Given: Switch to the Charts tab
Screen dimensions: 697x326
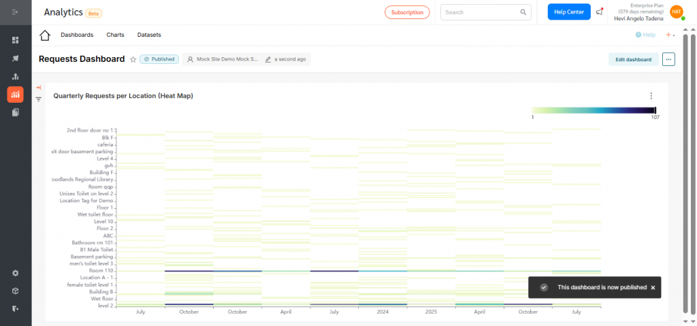Looking at the screenshot, I should [x=115, y=35].
